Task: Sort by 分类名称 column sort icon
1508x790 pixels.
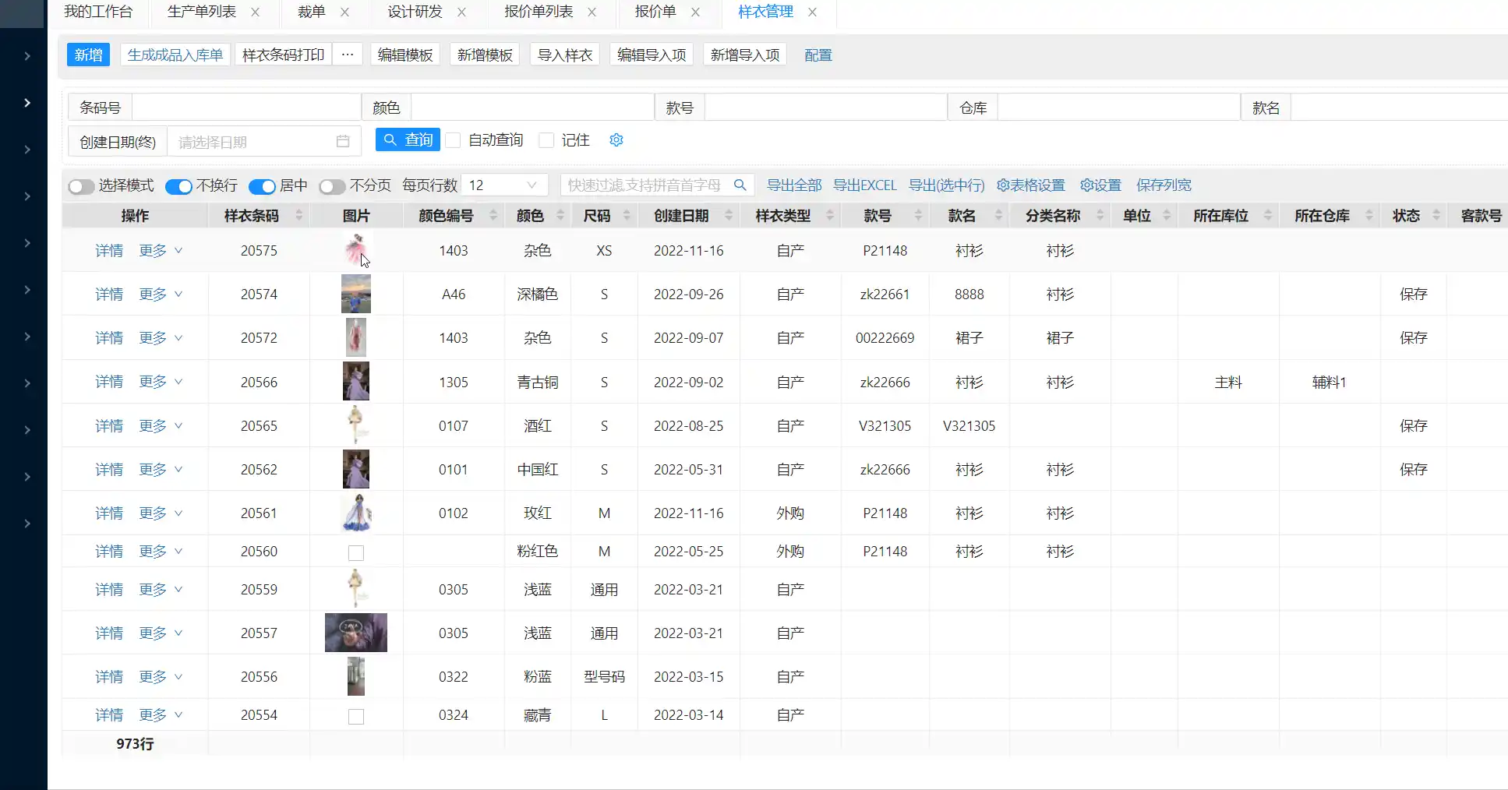Action: click(x=1100, y=216)
